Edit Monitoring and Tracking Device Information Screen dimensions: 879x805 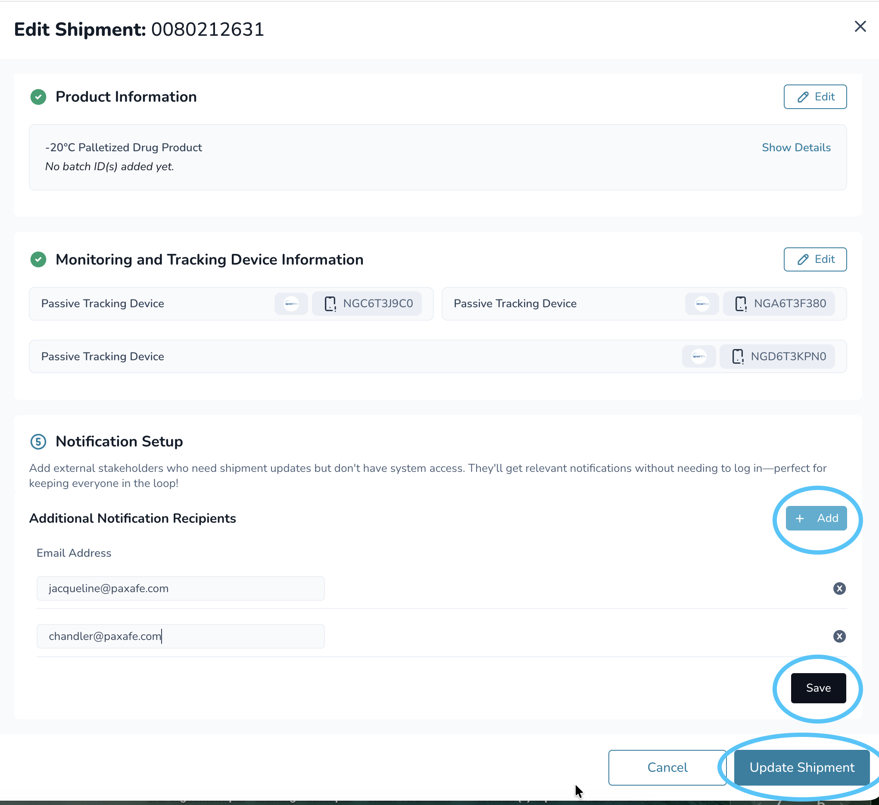pos(815,259)
